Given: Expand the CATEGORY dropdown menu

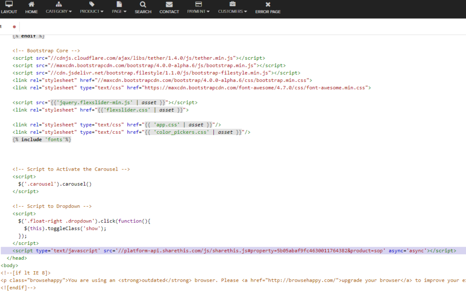Looking at the screenshot, I should point(59,11).
